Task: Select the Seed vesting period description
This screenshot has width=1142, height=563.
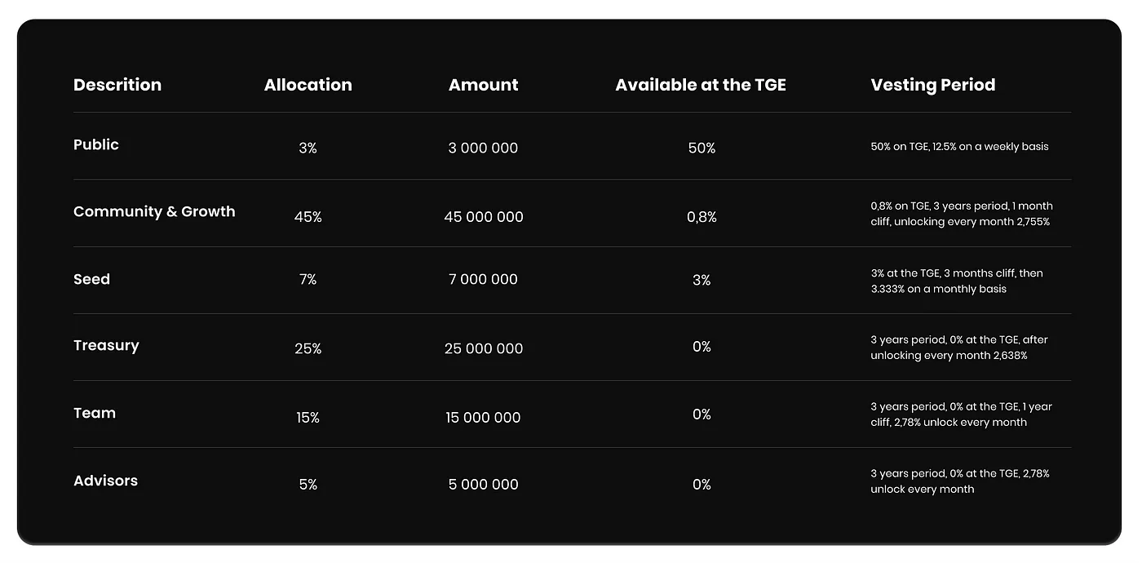Action: pyautogui.click(x=956, y=281)
